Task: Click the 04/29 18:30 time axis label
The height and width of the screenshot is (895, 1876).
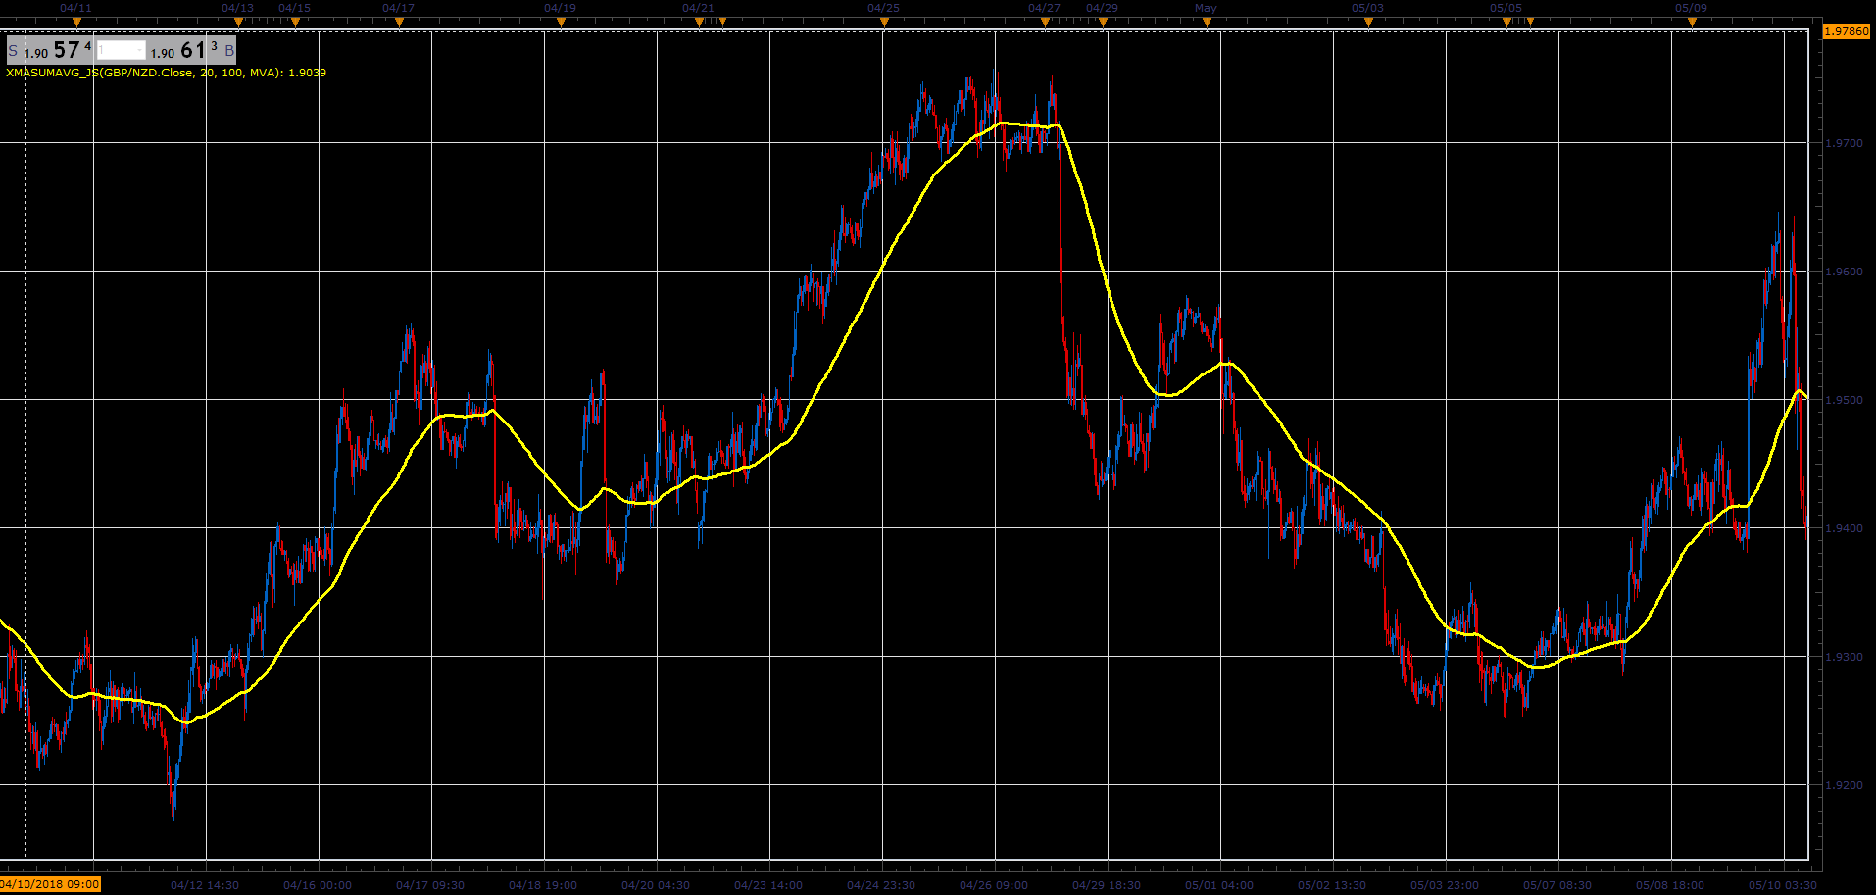Action: tap(1107, 885)
